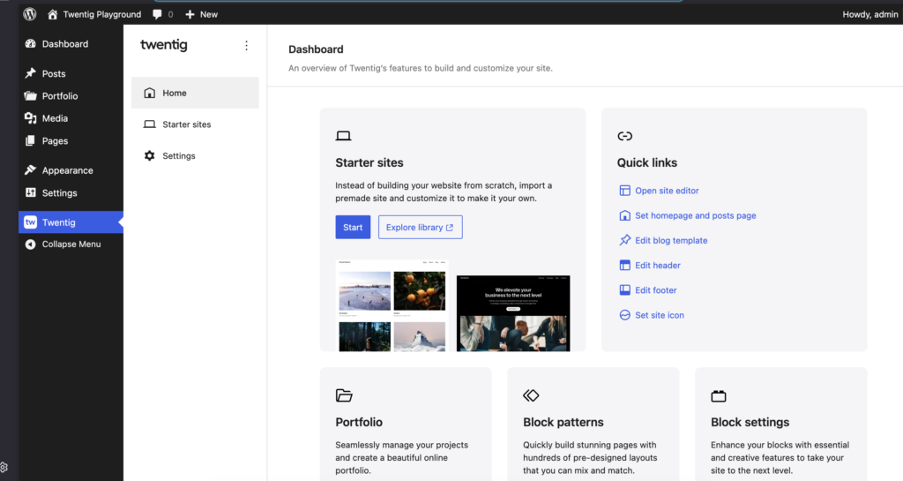The height and width of the screenshot is (481, 903).
Task: Click the Set site icon globe icon
Action: click(x=625, y=315)
